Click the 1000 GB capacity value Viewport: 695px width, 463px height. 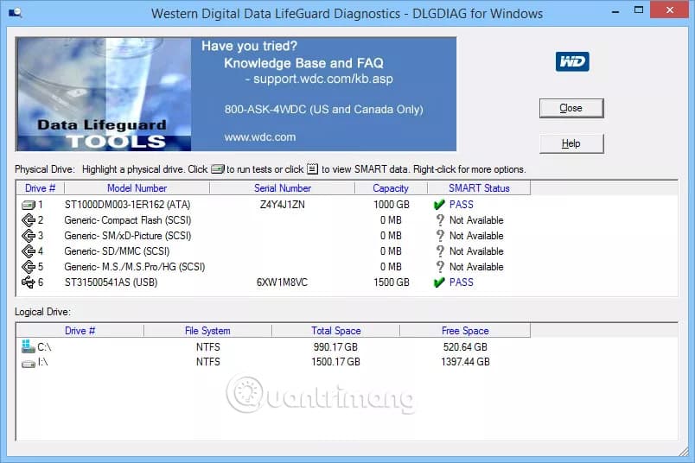[392, 205]
